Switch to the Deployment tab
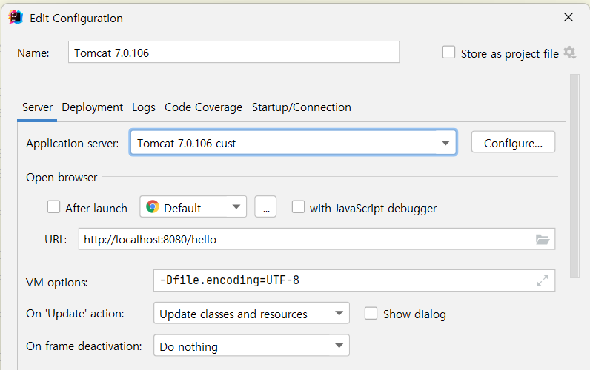 click(x=92, y=107)
